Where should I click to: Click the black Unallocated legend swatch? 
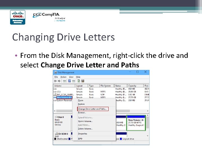(55, 139)
